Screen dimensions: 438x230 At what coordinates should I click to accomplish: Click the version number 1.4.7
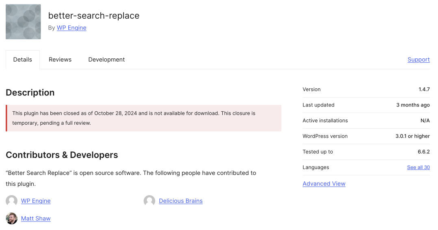(424, 89)
